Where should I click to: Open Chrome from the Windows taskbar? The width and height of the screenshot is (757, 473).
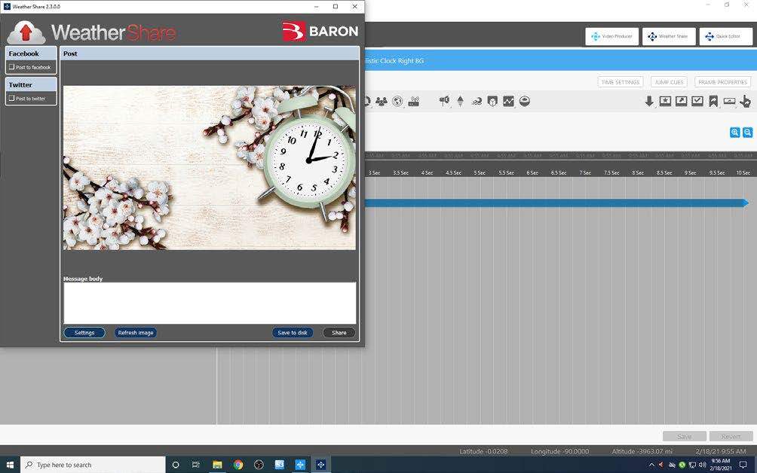pos(238,465)
